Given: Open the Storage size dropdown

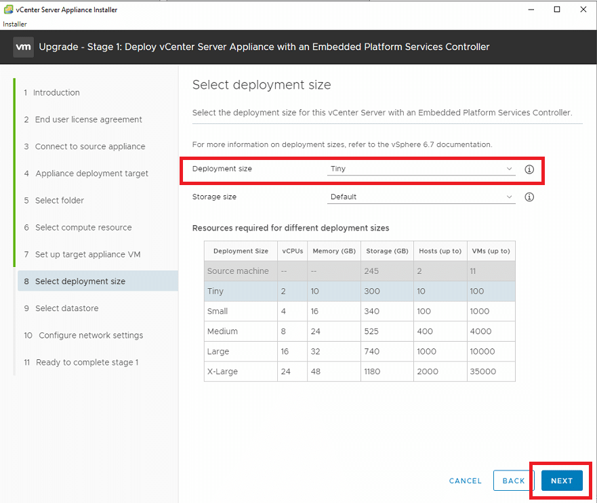Looking at the screenshot, I should tap(421, 197).
